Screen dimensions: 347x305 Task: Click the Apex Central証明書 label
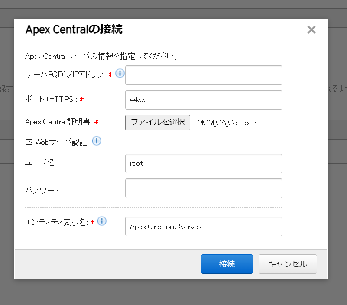click(58, 122)
